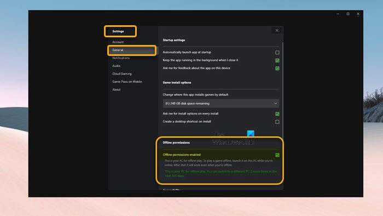Select the General settings section

(132, 50)
